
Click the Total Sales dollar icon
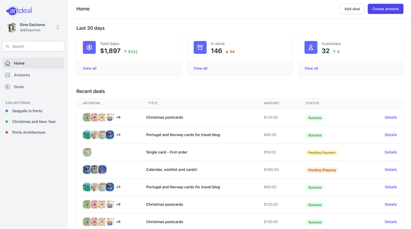click(x=89, y=47)
